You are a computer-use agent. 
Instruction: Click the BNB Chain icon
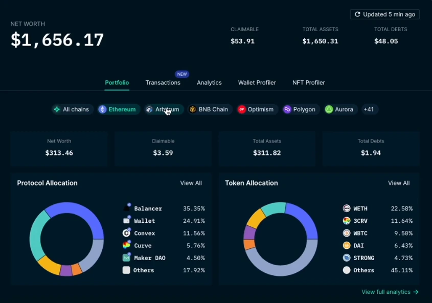[193, 109]
